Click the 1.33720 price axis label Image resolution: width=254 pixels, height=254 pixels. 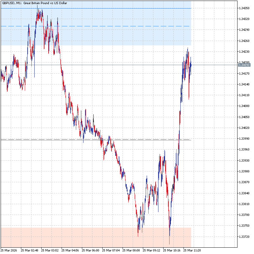244,237
